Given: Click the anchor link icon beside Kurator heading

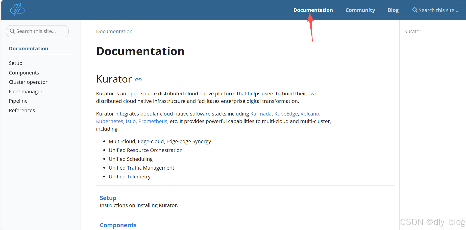Looking at the screenshot, I should [x=138, y=80].
